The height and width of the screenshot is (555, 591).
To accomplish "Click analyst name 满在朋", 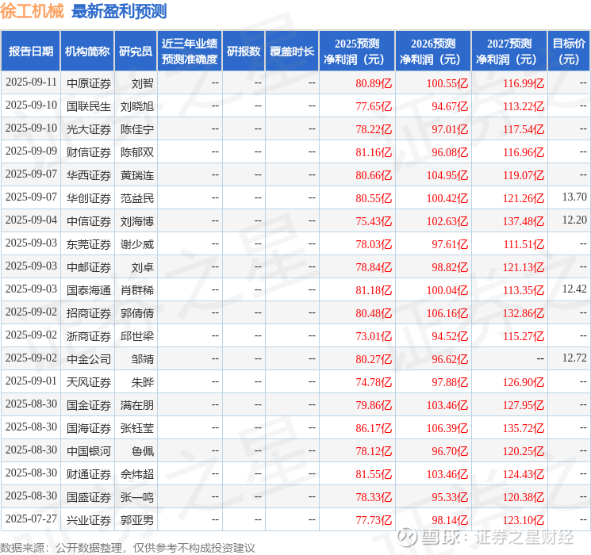I will [x=136, y=405].
